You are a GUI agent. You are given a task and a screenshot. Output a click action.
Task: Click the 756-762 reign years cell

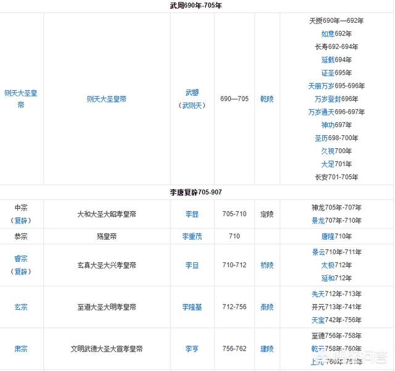coord(235,349)
